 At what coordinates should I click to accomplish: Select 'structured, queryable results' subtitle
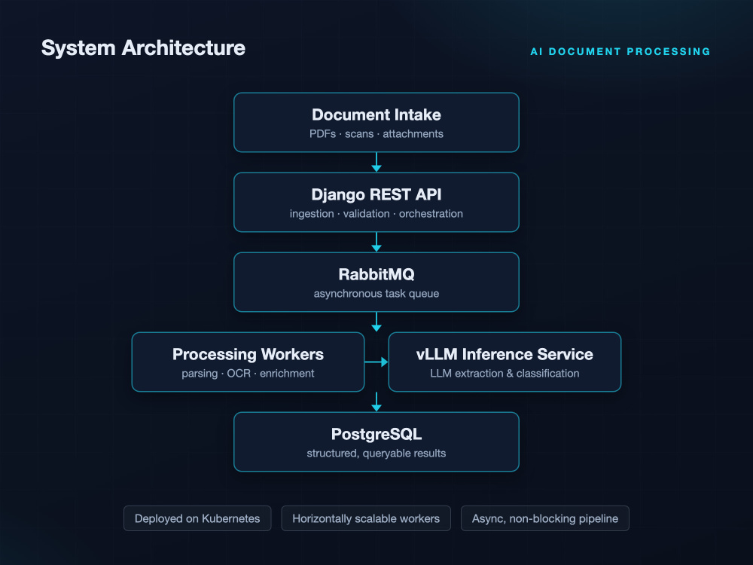coord(376,454)
